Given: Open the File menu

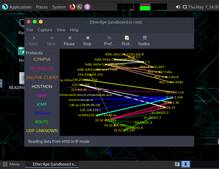Looking at the screenshot, I should (30, 30).
